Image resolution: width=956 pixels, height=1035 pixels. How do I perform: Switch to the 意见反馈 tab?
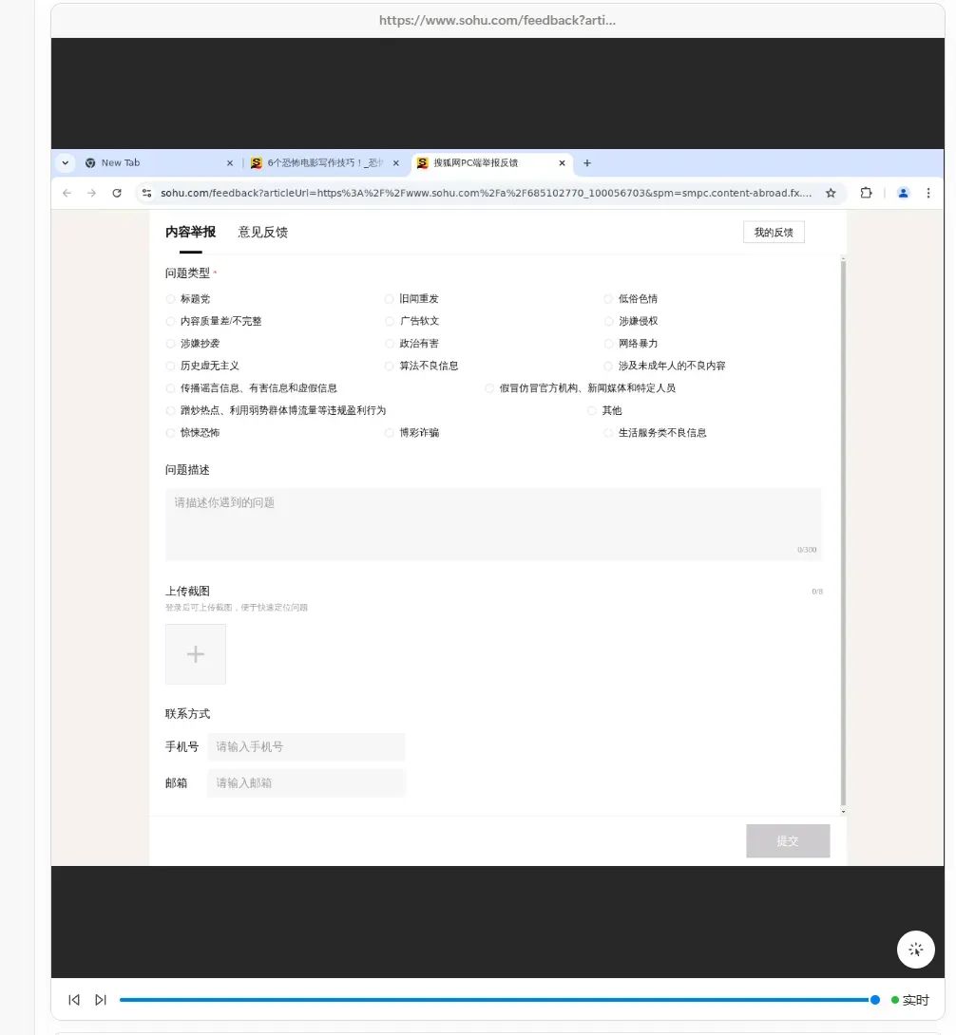click(262, 232)
